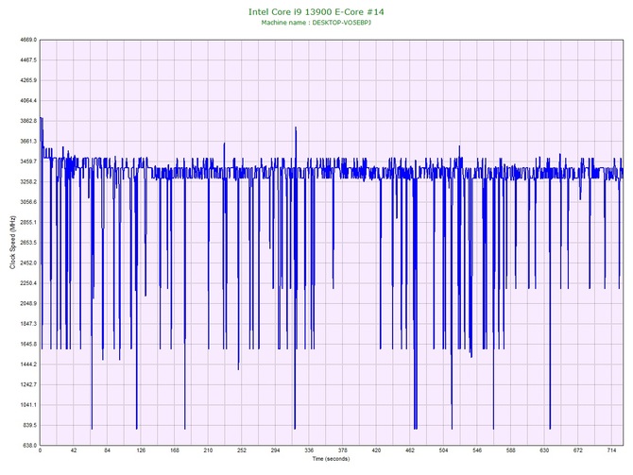Click the 420 tick on the time axis
This screenshot has width=633, height=475.
376,450
